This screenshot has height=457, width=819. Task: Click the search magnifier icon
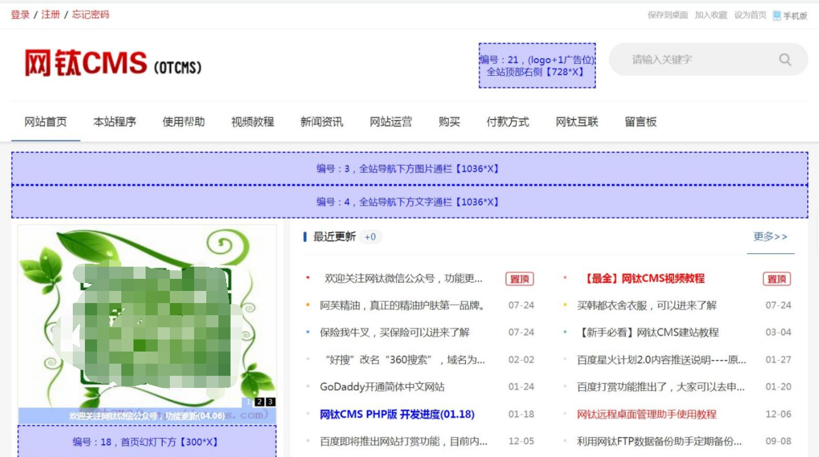[784, 59]
